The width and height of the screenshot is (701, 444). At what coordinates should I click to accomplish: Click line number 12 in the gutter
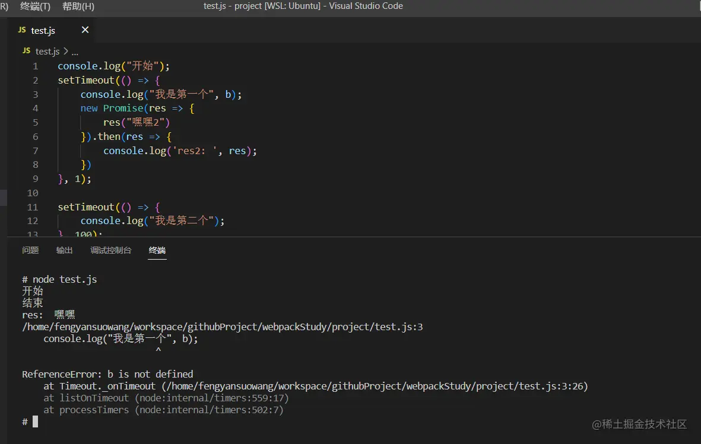(x=33, y=221)
